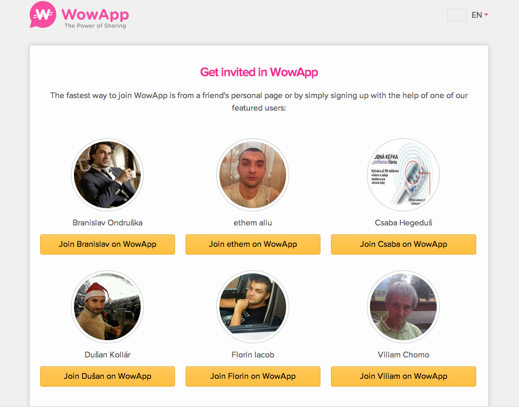The width and height of the screenshot is (519, 407).
Task: Select ethem aliu's profile photo
Action: coord(253,175)
